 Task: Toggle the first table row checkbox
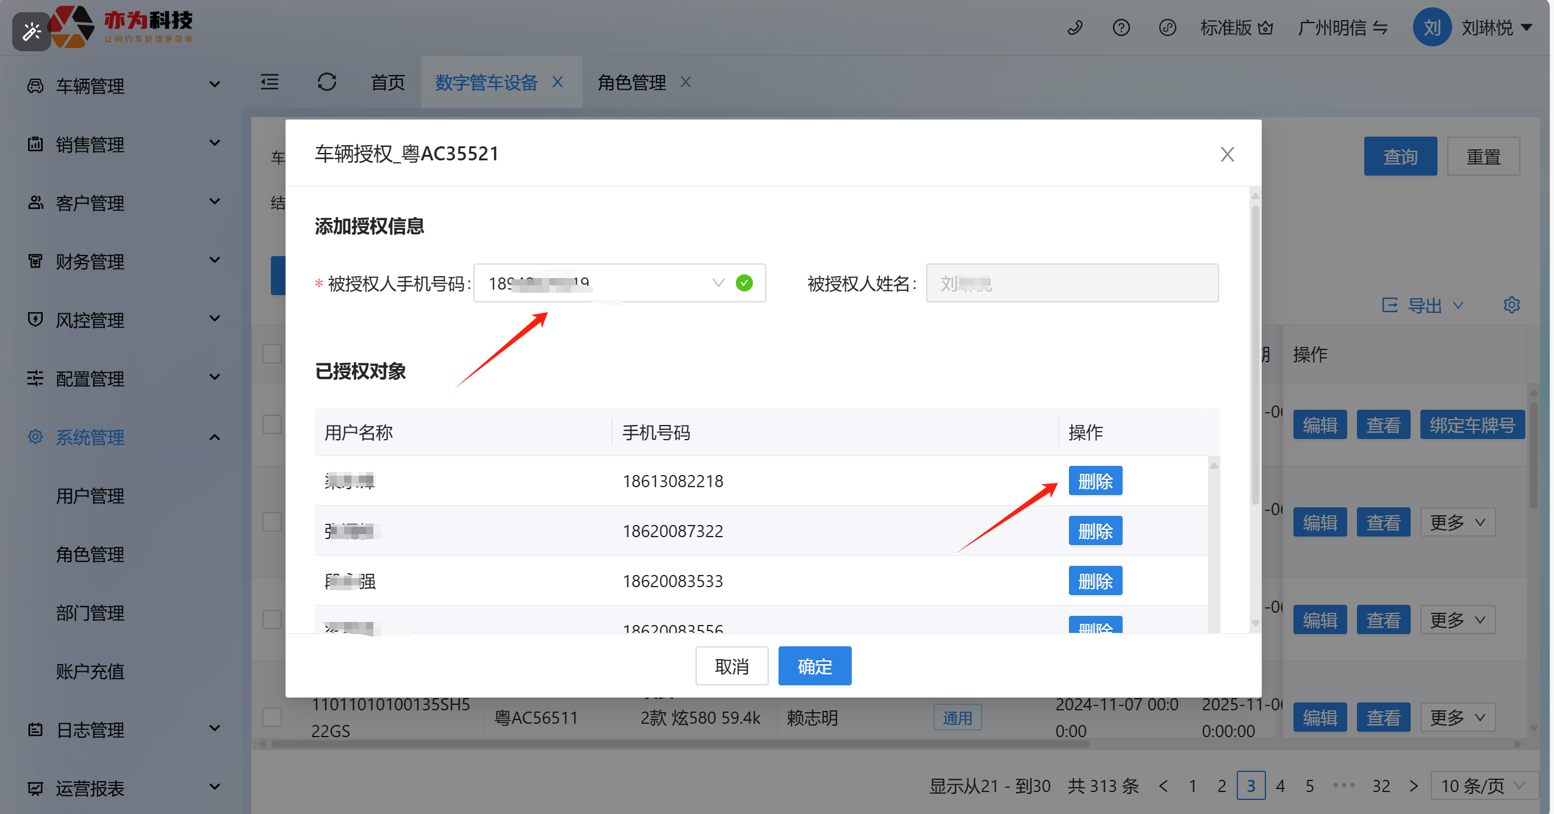(272, 424)
